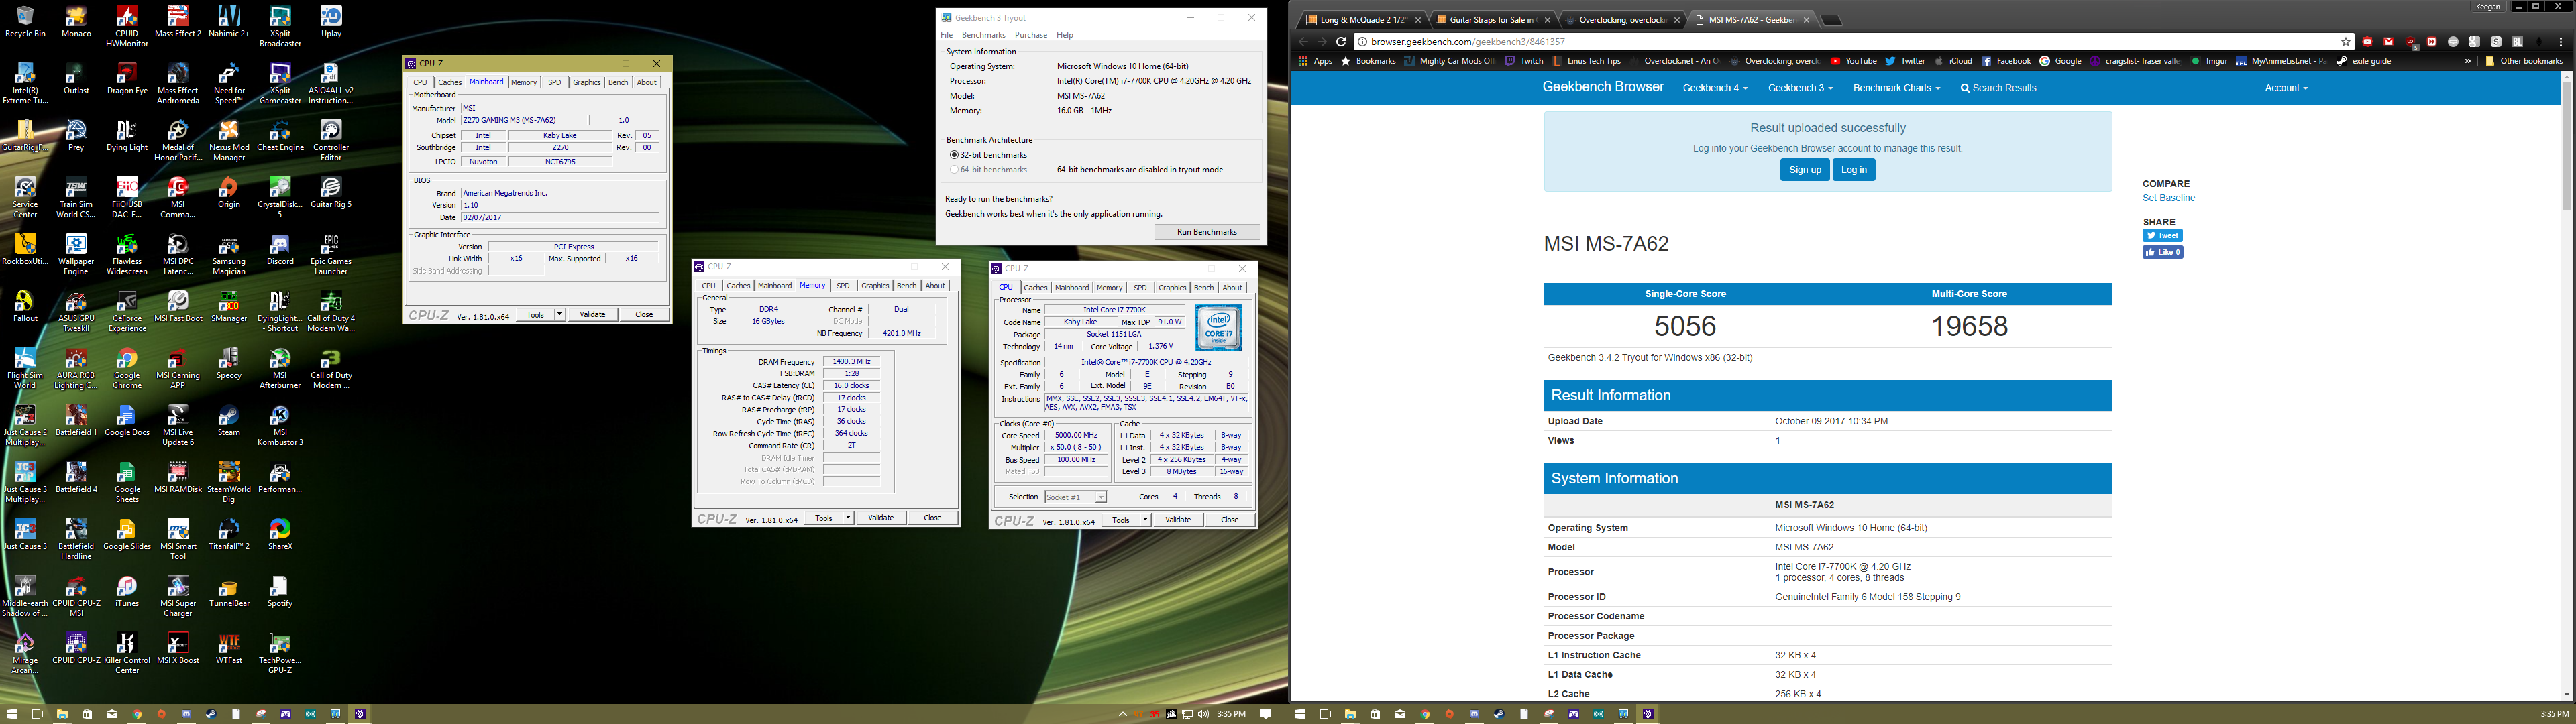This screenshot has width=2576, height=724.
Task: Click Chrome address bar URL field
Action: click(1850, 42)
